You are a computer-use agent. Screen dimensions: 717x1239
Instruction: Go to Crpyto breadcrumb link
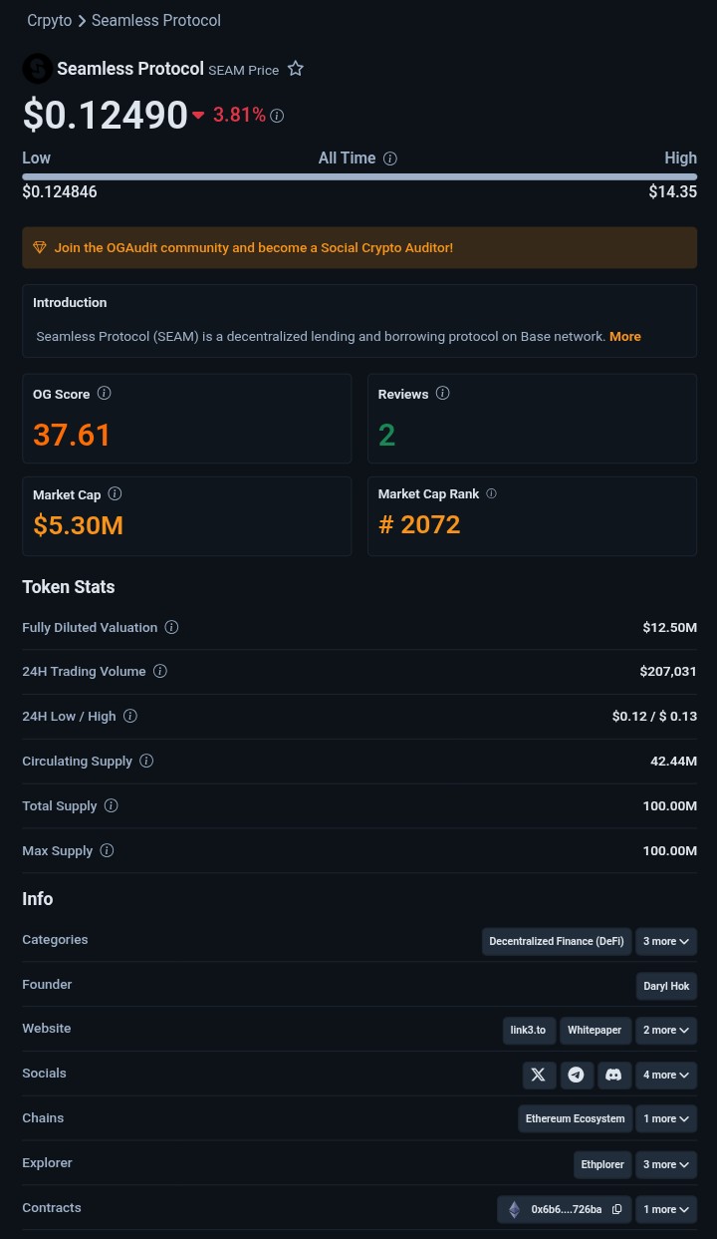click(x=49, y=21)
